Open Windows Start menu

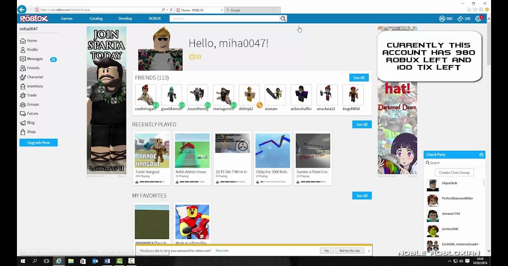[23, 261]
